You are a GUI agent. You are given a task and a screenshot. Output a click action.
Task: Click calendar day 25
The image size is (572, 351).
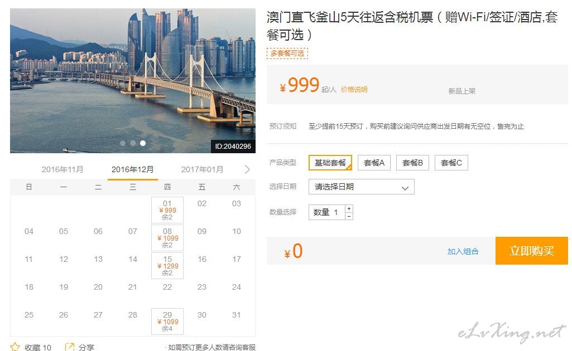coord(29,315)
